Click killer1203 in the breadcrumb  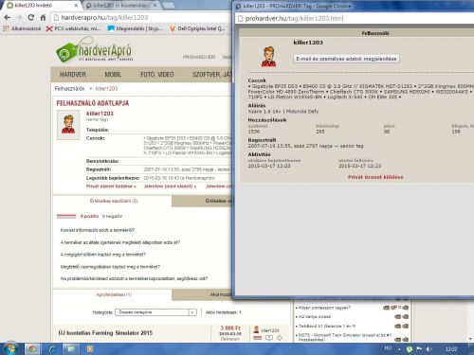coord(106,89)
